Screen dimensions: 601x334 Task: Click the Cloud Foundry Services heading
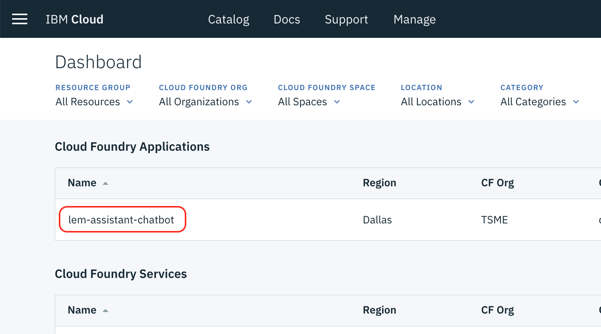tap(121, 274)
